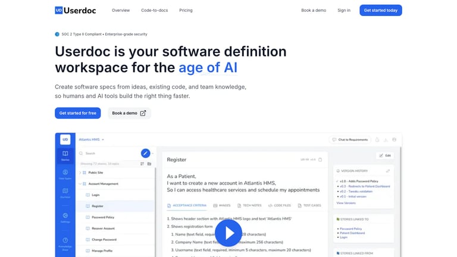Click the blue pencil create button
Image resolution: width=457 pixels, height=257 pixels.
click(x=145, y=153)
